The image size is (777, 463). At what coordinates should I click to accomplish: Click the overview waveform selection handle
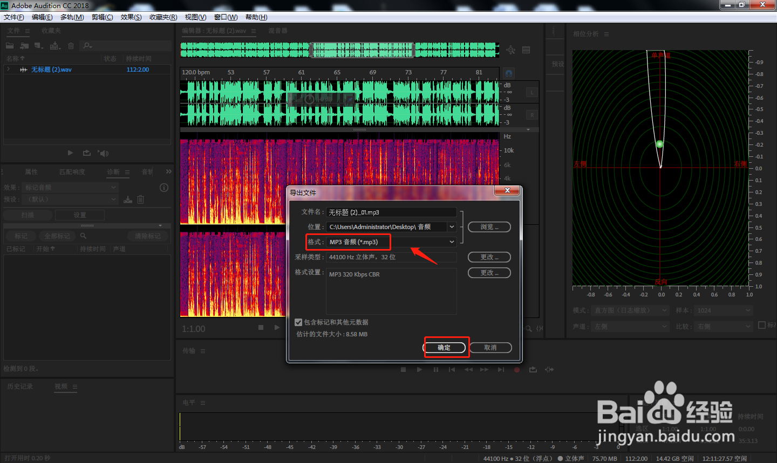pyautogui.click(x=362, y=50)
